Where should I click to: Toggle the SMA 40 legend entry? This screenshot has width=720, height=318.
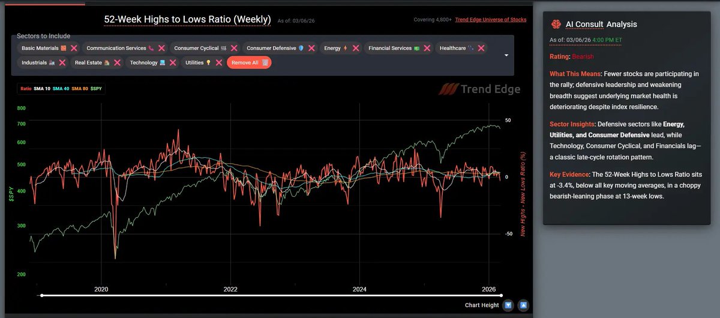[61, 88]
